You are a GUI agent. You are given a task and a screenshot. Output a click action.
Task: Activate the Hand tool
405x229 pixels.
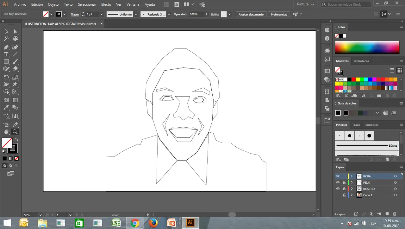pyautogui.click(x=6, y=132)
